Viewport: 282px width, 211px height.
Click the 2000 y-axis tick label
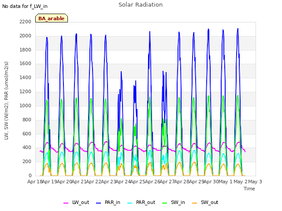(x=26, y=36)
